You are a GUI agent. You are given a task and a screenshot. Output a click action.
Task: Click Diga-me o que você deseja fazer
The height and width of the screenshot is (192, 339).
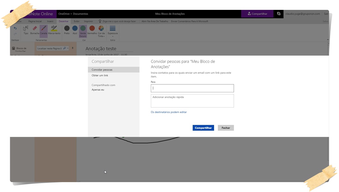[x=117, y=21]
